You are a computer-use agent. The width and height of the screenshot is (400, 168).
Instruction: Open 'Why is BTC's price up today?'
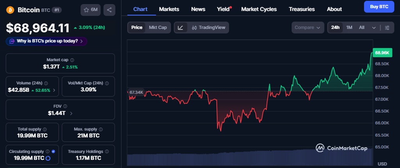coord(46,41)
